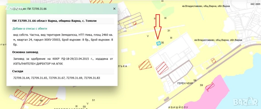Click neighbor parcel number 72709.31.64
This screenshot has height=109, width=261.
pos(21,77)
